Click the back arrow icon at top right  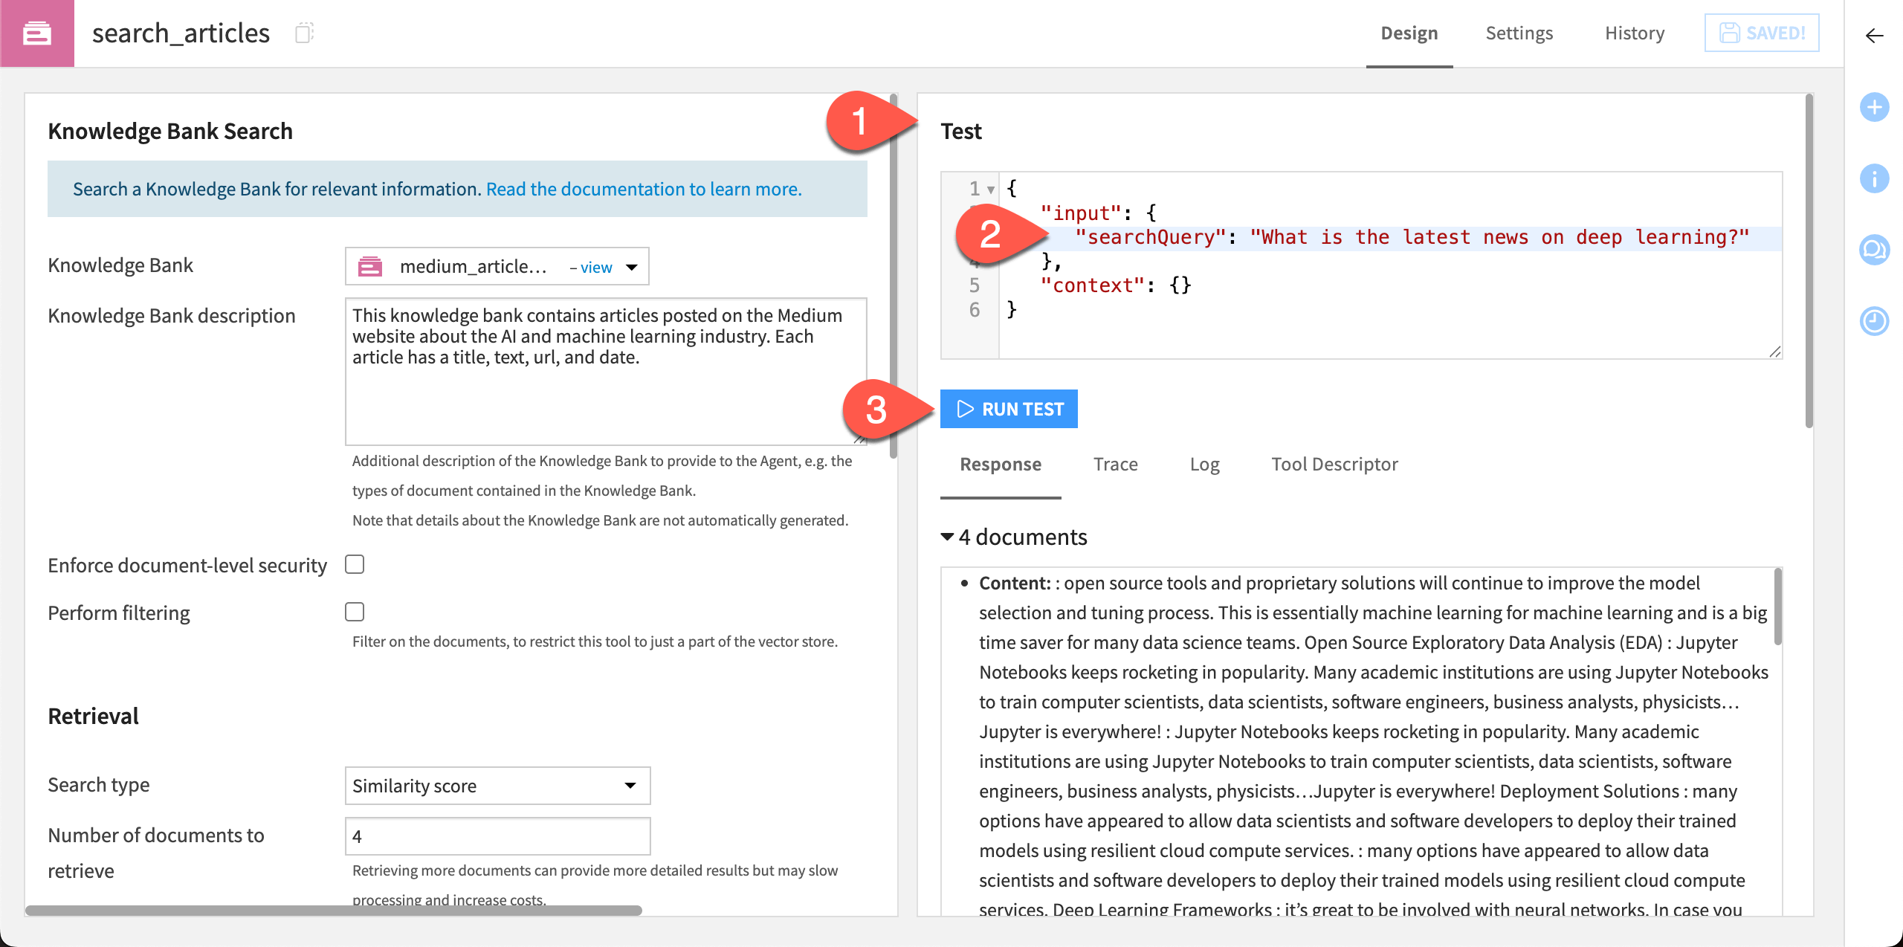click(x=1874, y=36)
